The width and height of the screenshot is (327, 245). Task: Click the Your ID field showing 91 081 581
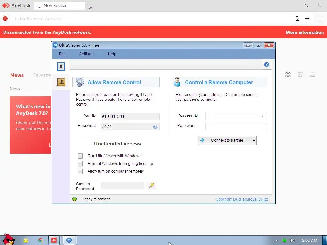(x=130, y=116)
